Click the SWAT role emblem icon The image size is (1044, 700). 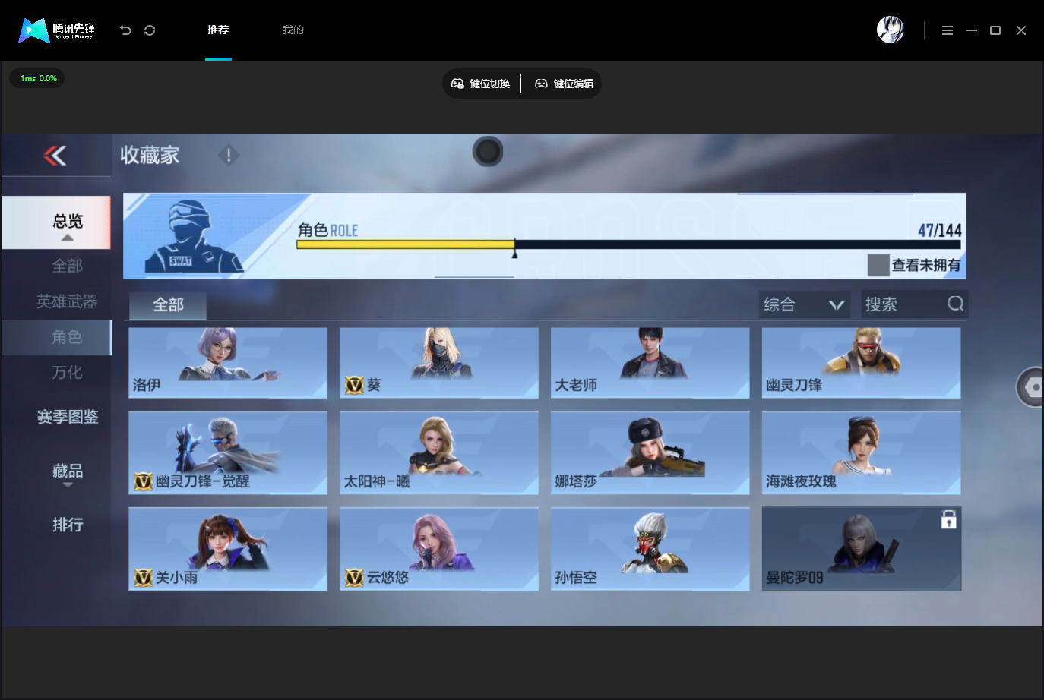click(x=194, y=236)
